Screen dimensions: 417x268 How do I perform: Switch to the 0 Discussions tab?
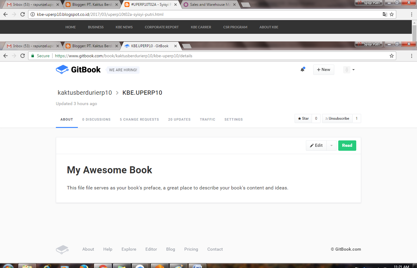pyautogui.click(x=96, y=119)
